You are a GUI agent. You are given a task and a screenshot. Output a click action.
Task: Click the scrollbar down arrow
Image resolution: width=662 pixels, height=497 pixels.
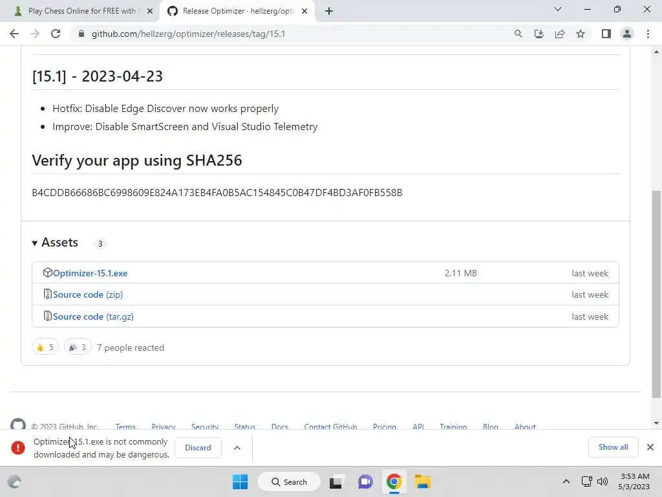coord(656,423)
